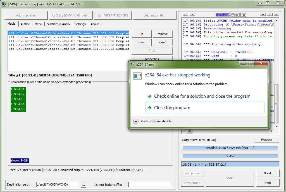Close the x264_64.exe error dialog
286x192 pixels.
pos(261,64)
